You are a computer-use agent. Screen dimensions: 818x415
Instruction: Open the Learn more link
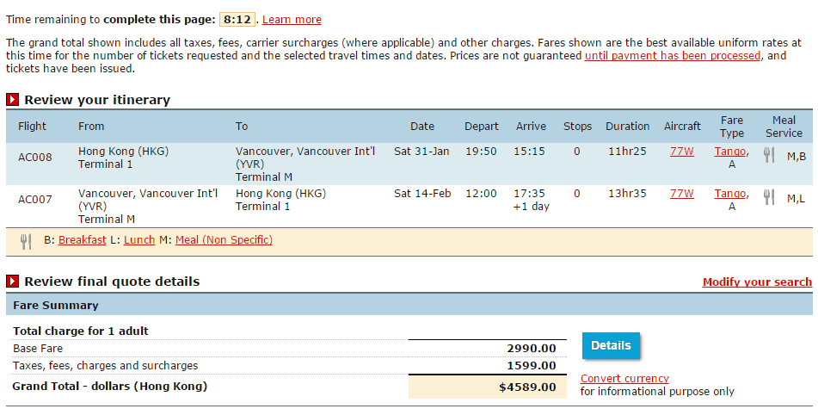(292, 20)
